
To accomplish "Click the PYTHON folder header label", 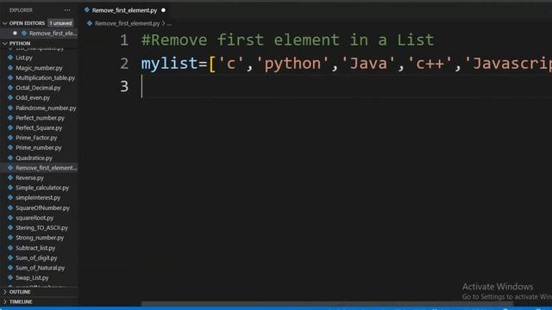I will (x=20, y=43).
